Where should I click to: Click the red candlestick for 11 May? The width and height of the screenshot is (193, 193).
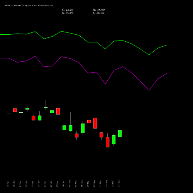102,135
